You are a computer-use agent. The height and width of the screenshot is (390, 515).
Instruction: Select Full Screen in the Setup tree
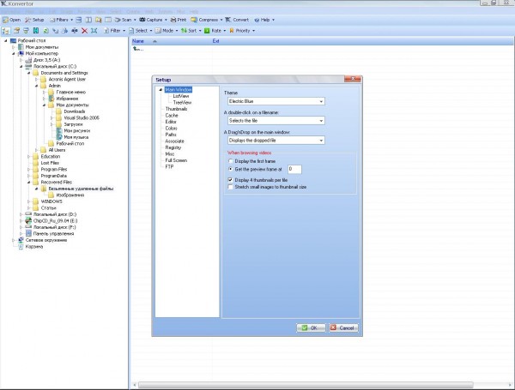click(176, 160)
